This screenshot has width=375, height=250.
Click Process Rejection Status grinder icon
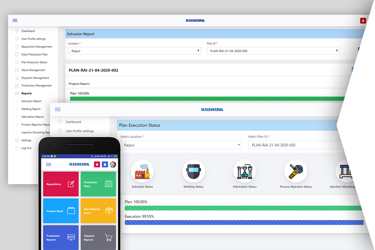pyautogui.click(x=296, y=171)
